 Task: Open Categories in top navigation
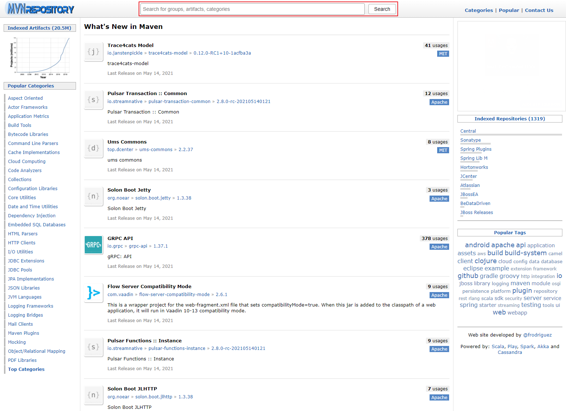[479, 10]
